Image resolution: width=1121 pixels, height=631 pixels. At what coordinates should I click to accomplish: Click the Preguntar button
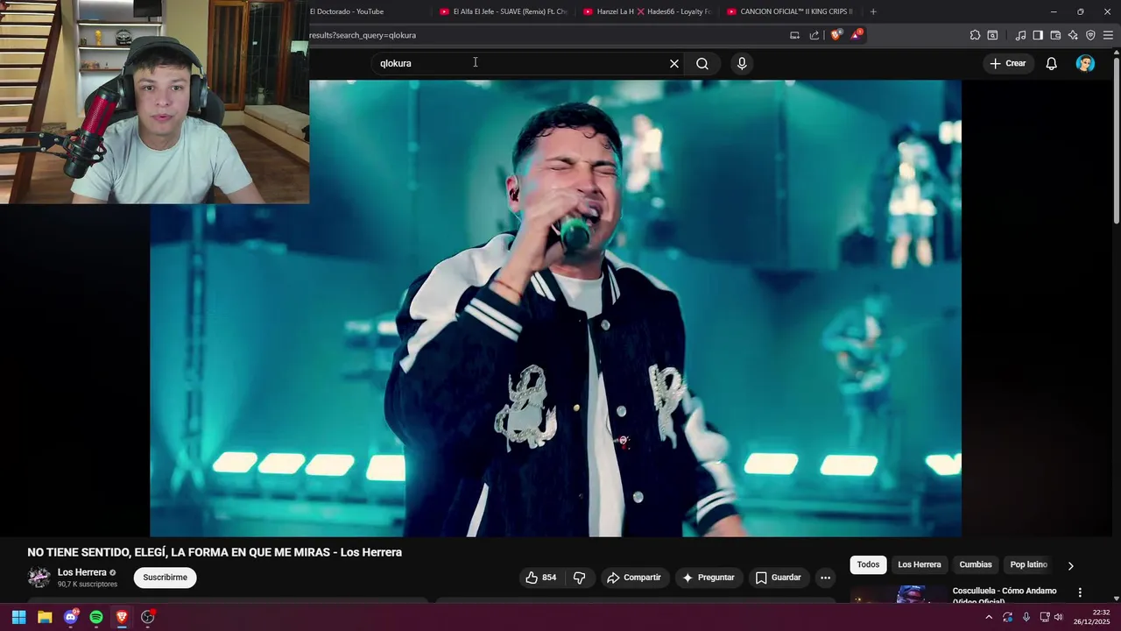pos(709,578)
